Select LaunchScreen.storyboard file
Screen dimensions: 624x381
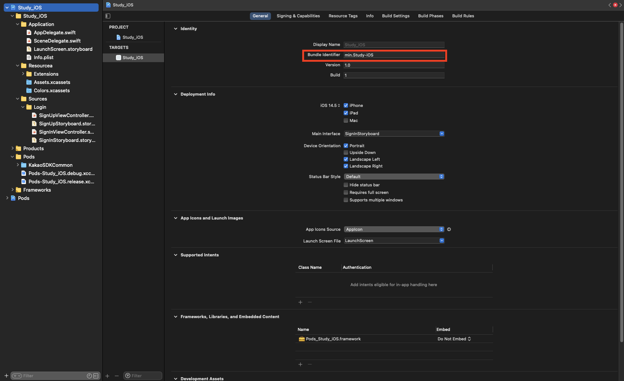[x=63, y=49]
